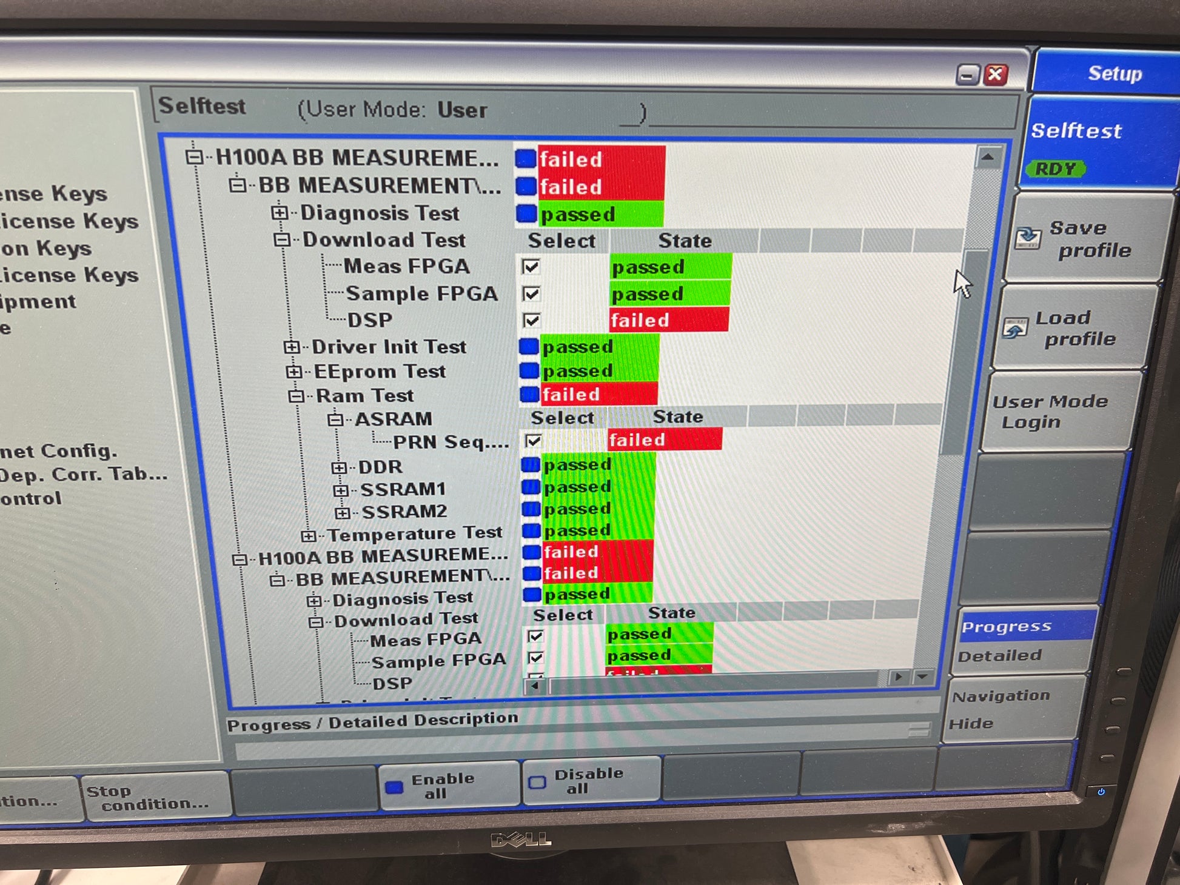The image size is (1180, 885).
Task: Select 'Dep. Corr. Tab...' in left panel
Action: [82, 475]
